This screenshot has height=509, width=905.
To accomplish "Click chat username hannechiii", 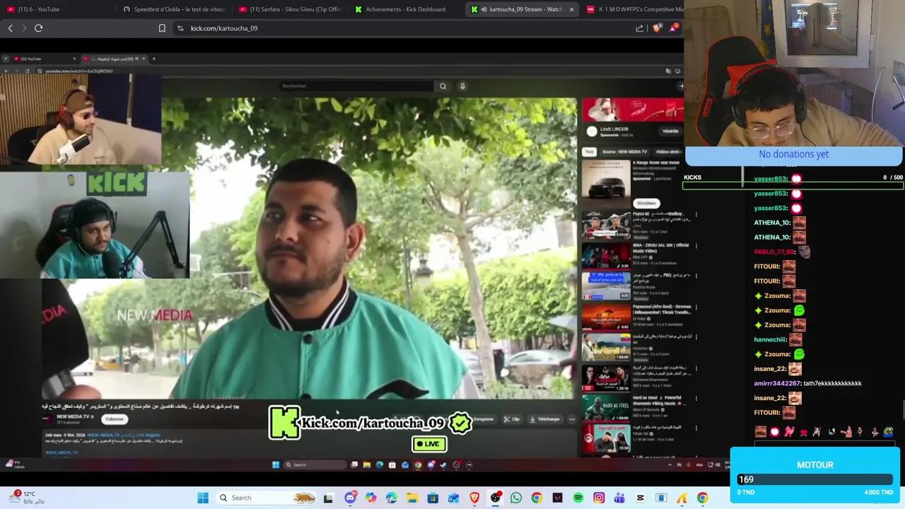I will (770, 339).
